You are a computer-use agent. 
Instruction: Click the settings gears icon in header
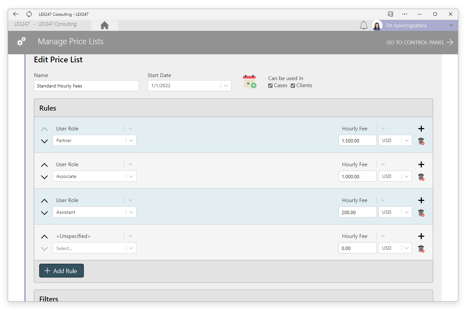21,41
